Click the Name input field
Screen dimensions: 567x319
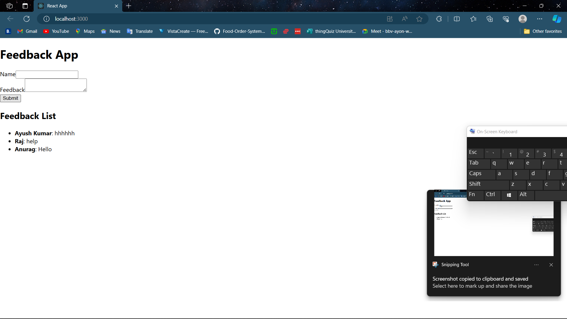click(47, 74)
